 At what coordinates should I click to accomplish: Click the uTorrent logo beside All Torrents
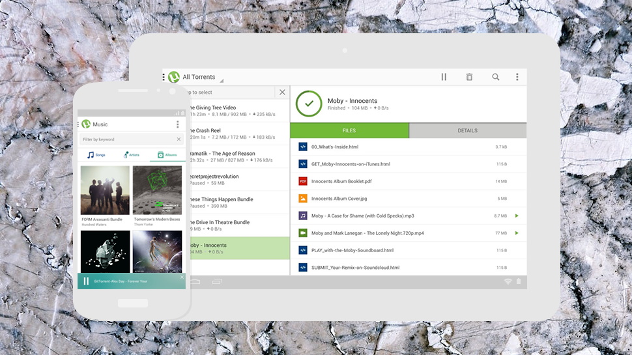[174, 77]
